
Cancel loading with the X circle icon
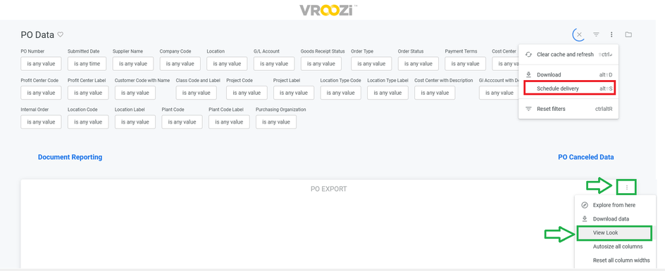(579, 34)
